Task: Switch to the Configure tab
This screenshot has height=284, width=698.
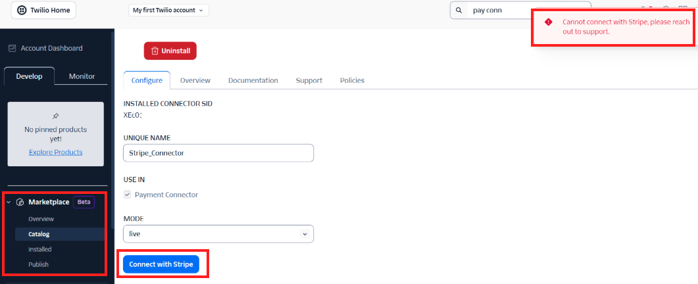Action: (147, 81)
